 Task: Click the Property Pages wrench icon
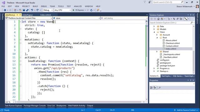(159, 88)
